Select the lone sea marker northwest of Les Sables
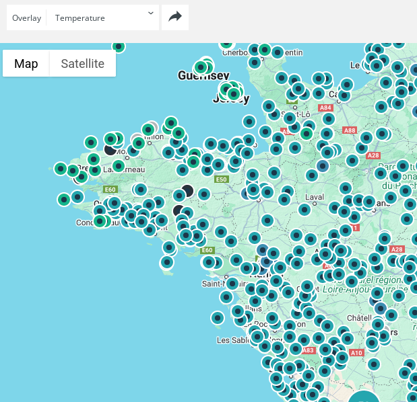The image size is (417, 402). coord(218,317)
